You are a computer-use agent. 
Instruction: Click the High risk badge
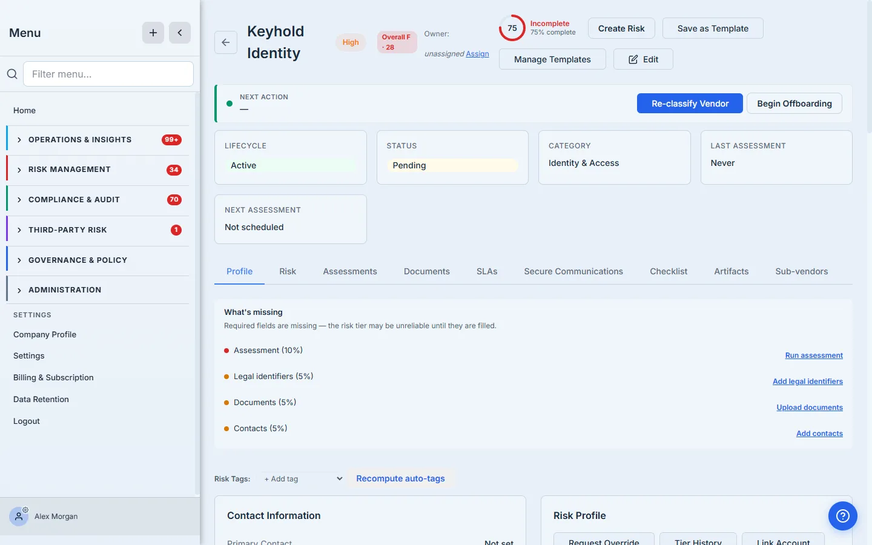pyautogui.click(x=351, y=42)
